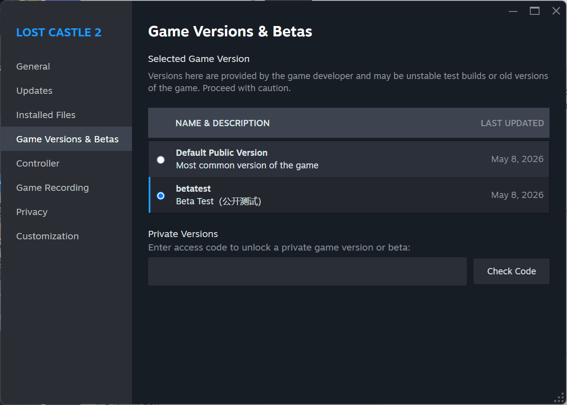Click the 'Game Versions & Betas' page heading
Screen dimensions: 567x405
[230, 31]
